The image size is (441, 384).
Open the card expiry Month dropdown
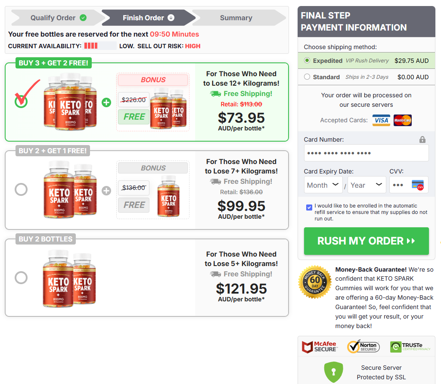click(323, 184)
